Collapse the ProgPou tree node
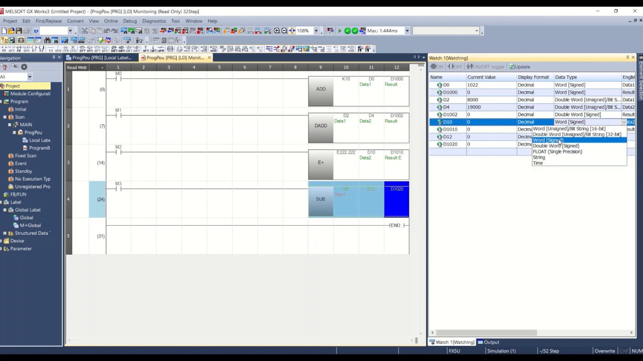 click(x=15, y=132)
